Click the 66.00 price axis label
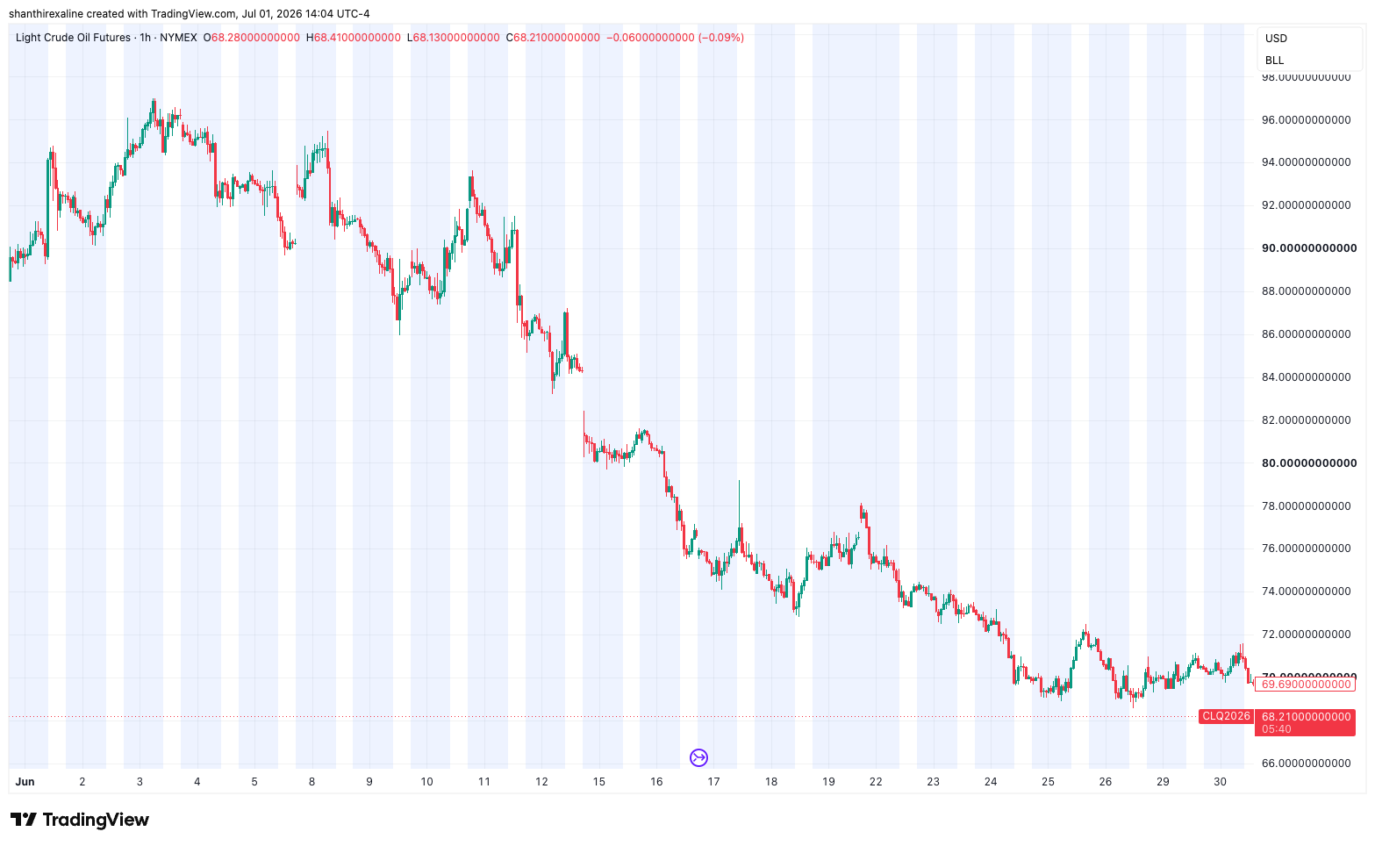The image size is (1375, 846). pos(1306,764)
